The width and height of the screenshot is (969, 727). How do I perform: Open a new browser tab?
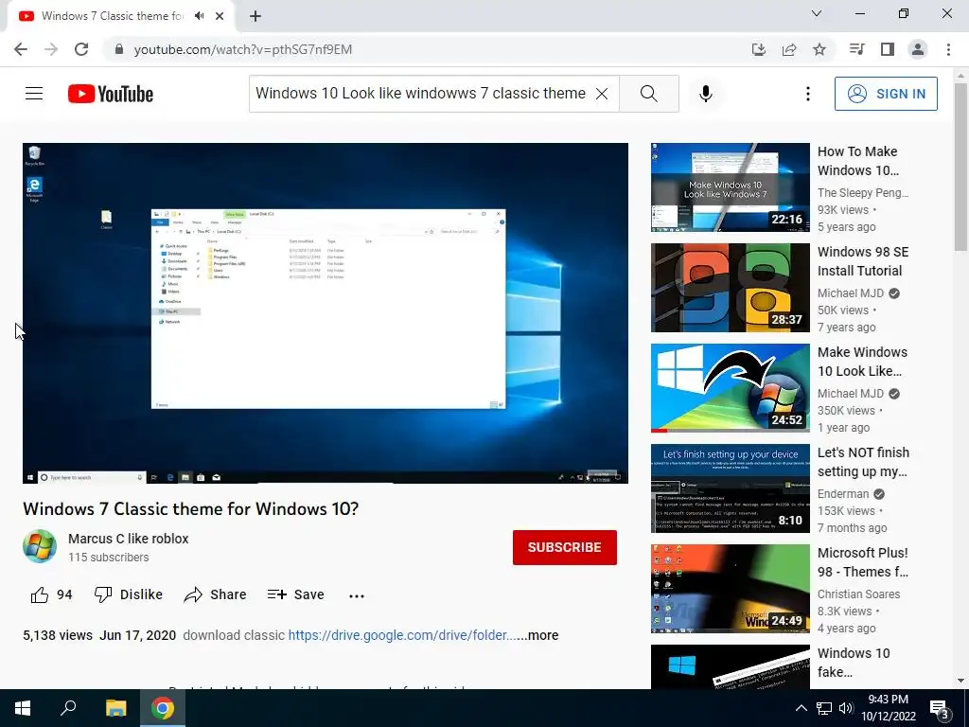(255, 16)
